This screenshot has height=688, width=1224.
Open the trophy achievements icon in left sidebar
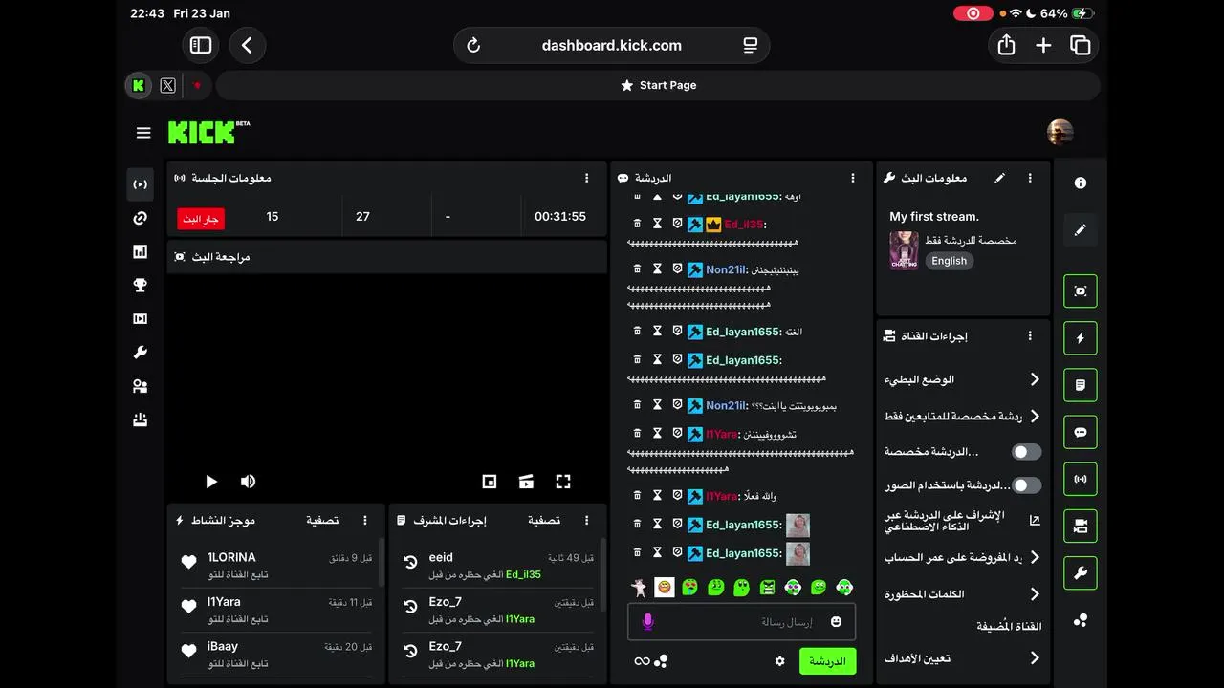pyautogui.click(x=141, y=285)
